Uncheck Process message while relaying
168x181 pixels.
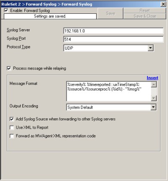pyautogui.click(x=9, y=69)
